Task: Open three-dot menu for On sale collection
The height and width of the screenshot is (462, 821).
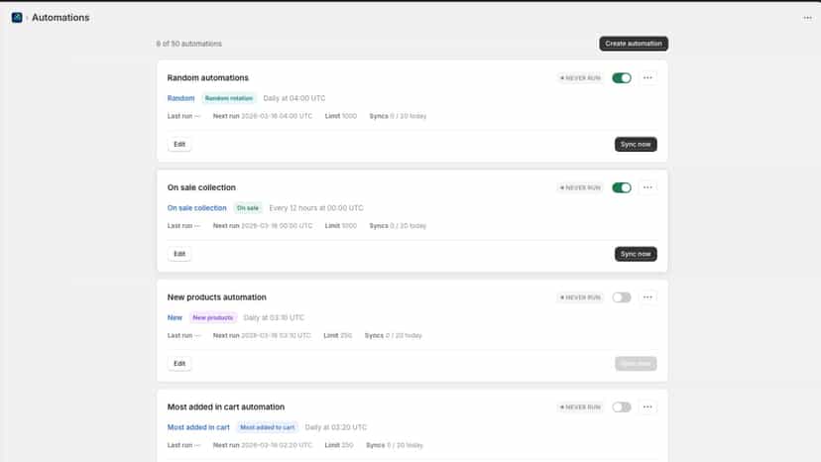Action: [x=647, y=187]
